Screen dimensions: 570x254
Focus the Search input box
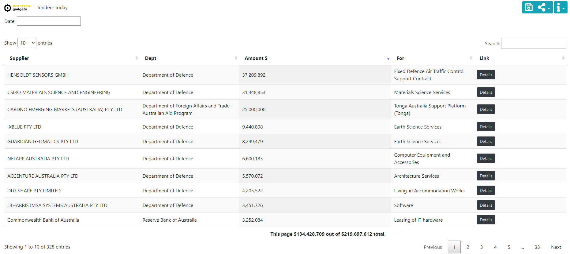point(534,43)
